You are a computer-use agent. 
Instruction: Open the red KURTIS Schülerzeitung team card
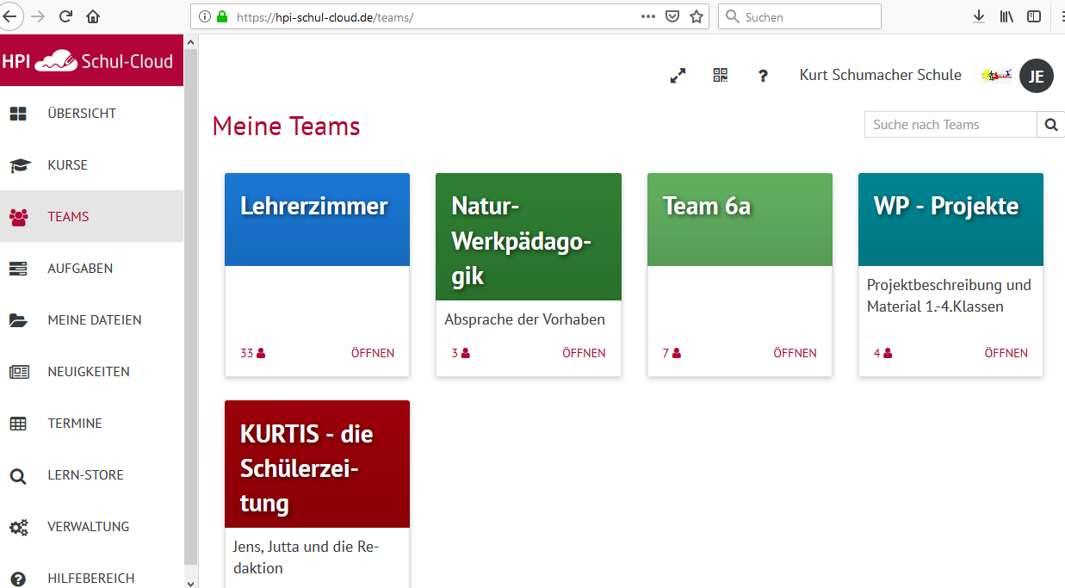click(x=317, y=464)
